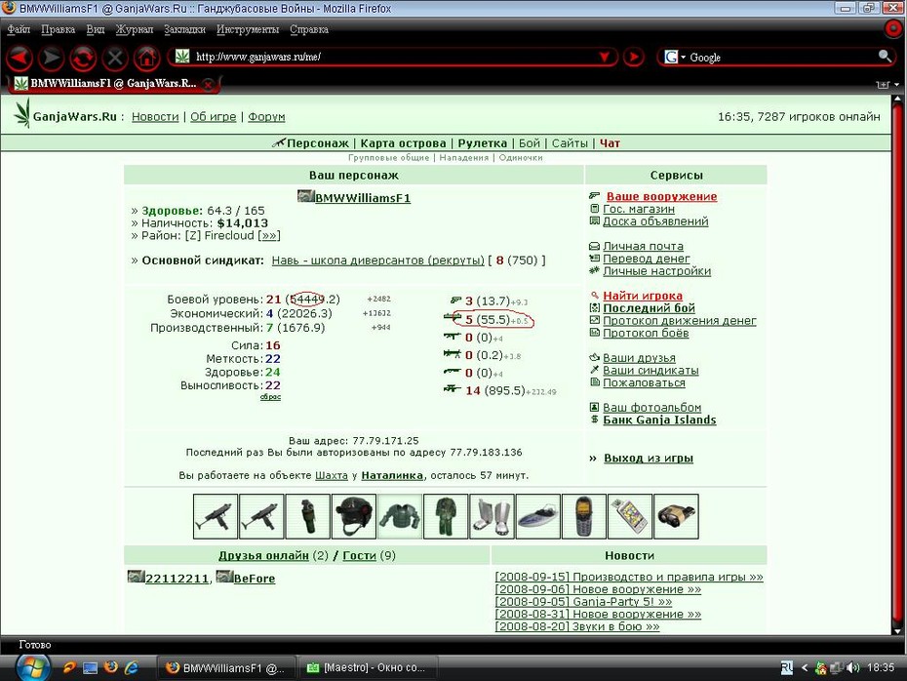Screen dimensions: 907x681
Task: Open the 2008-08-20 Звуки в бою news
Action: (577, 626)
